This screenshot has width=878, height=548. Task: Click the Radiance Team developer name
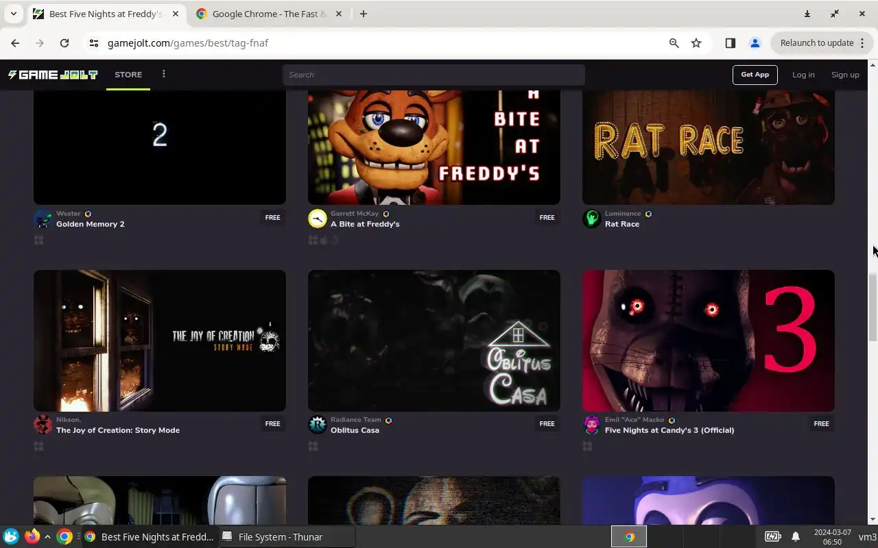point(355,420)
